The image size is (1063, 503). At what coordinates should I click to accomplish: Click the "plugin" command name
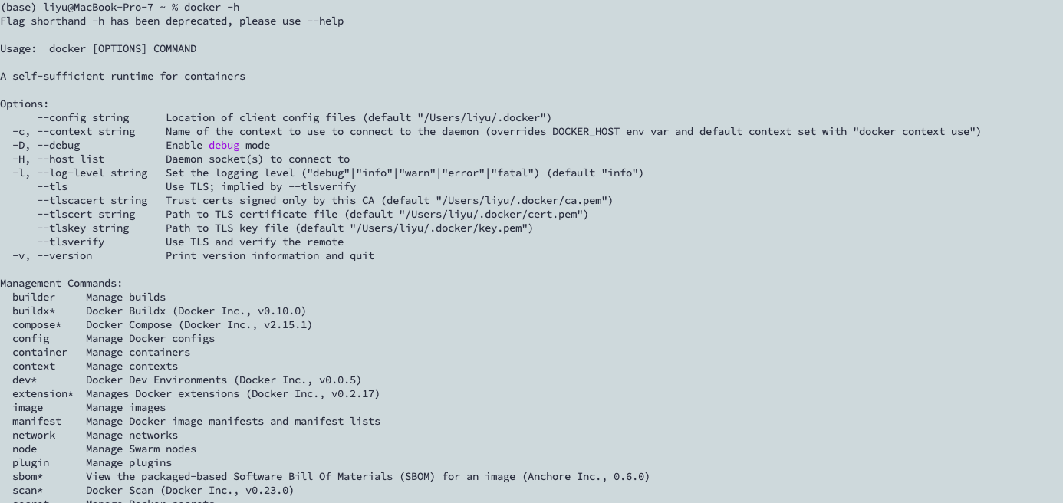(x=31, y=463)
